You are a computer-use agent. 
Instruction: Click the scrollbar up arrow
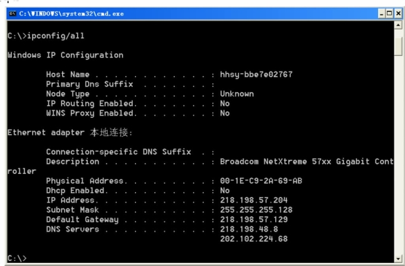click(x=398, y=25)
